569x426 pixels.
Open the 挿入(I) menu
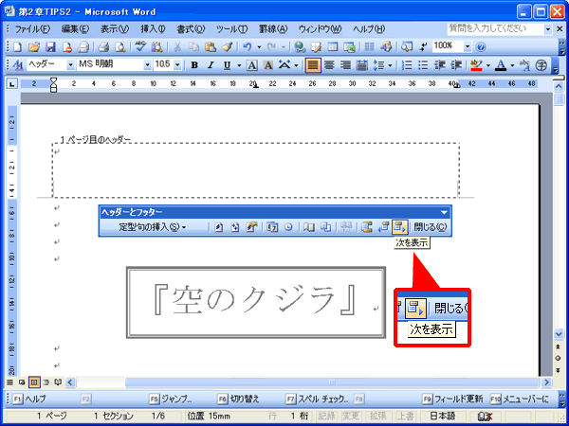pyautogui.click(x=153, y=29)
